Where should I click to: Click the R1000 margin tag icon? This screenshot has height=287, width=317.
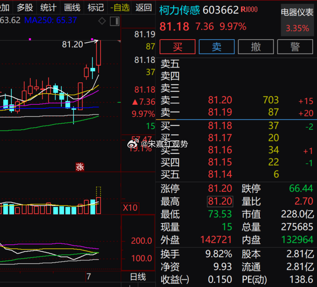pos(249,9)
